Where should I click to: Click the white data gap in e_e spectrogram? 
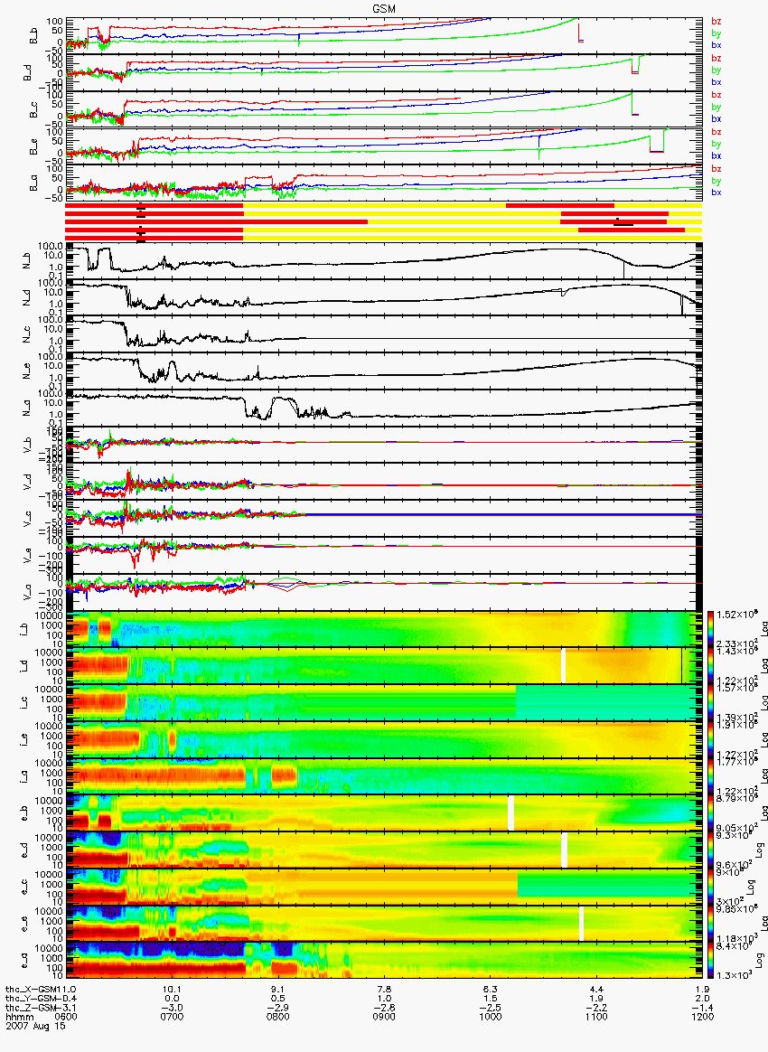click(582, 924)
